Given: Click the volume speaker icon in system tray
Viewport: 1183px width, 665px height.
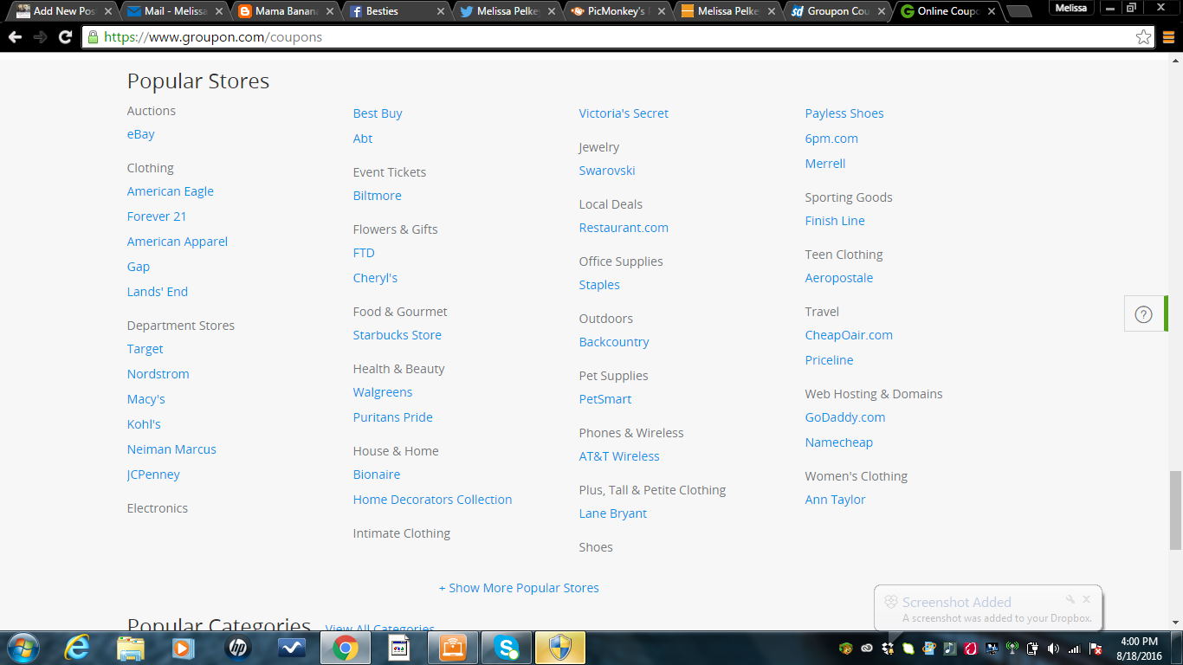Looking at the screenshot, I should click(x=1053, y=649).
